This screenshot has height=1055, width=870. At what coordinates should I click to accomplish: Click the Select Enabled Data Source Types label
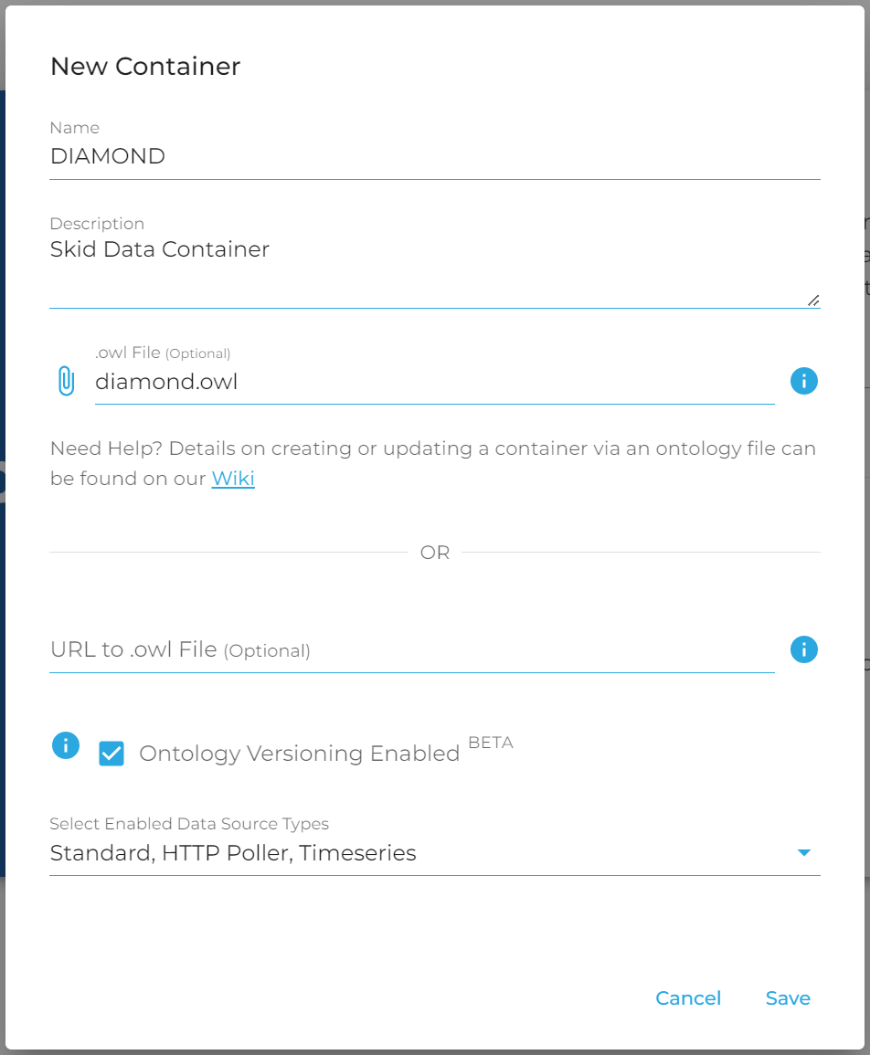pos(189,824)
